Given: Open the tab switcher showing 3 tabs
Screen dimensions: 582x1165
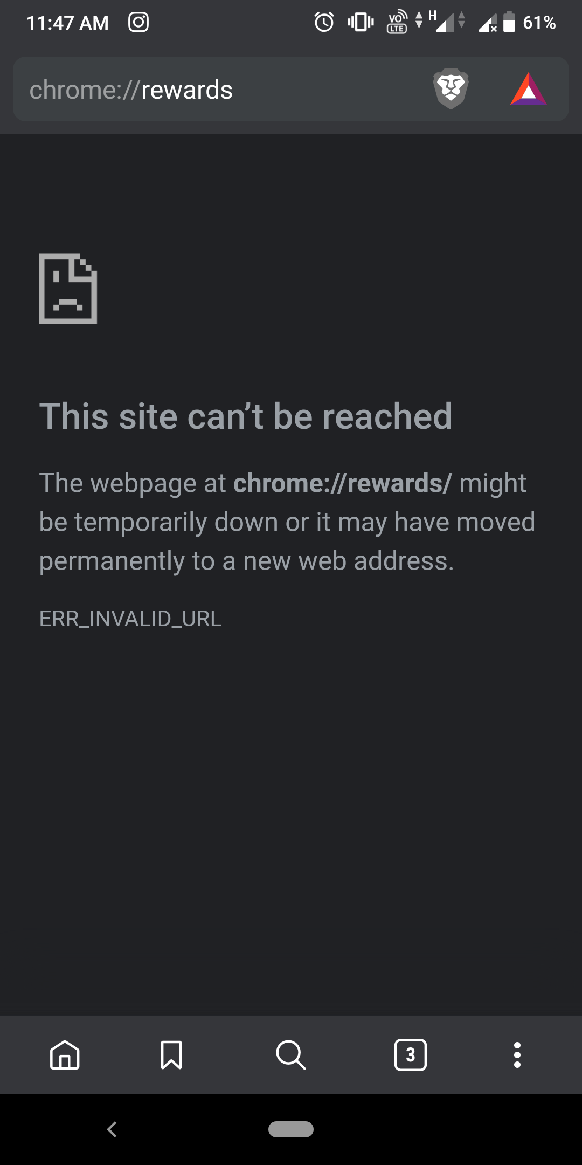Looking at the screenshot, I should 411,1055.
